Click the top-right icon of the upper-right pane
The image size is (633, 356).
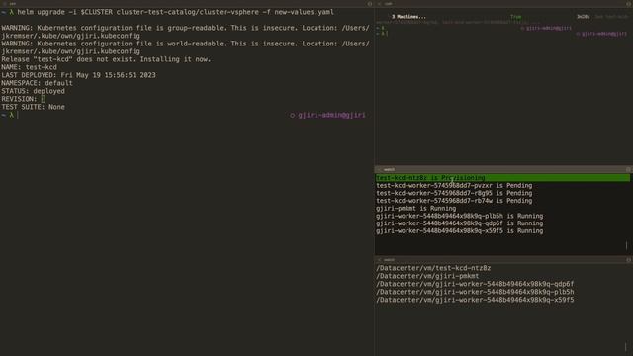pyautogui.click(x=629, y=4)
